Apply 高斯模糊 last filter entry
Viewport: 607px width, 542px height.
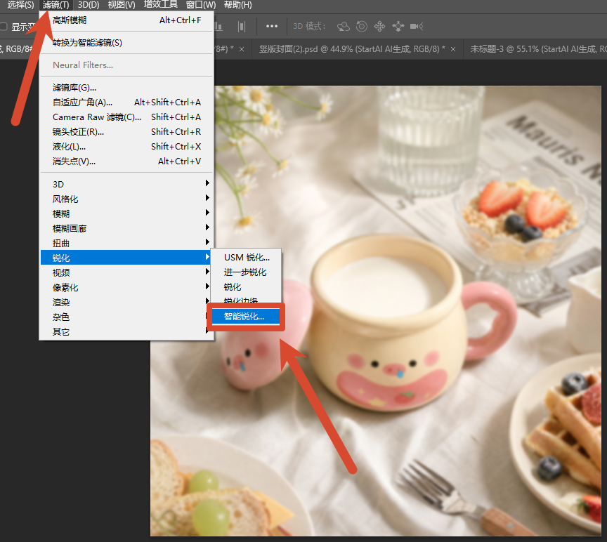[x=126, y=20]
